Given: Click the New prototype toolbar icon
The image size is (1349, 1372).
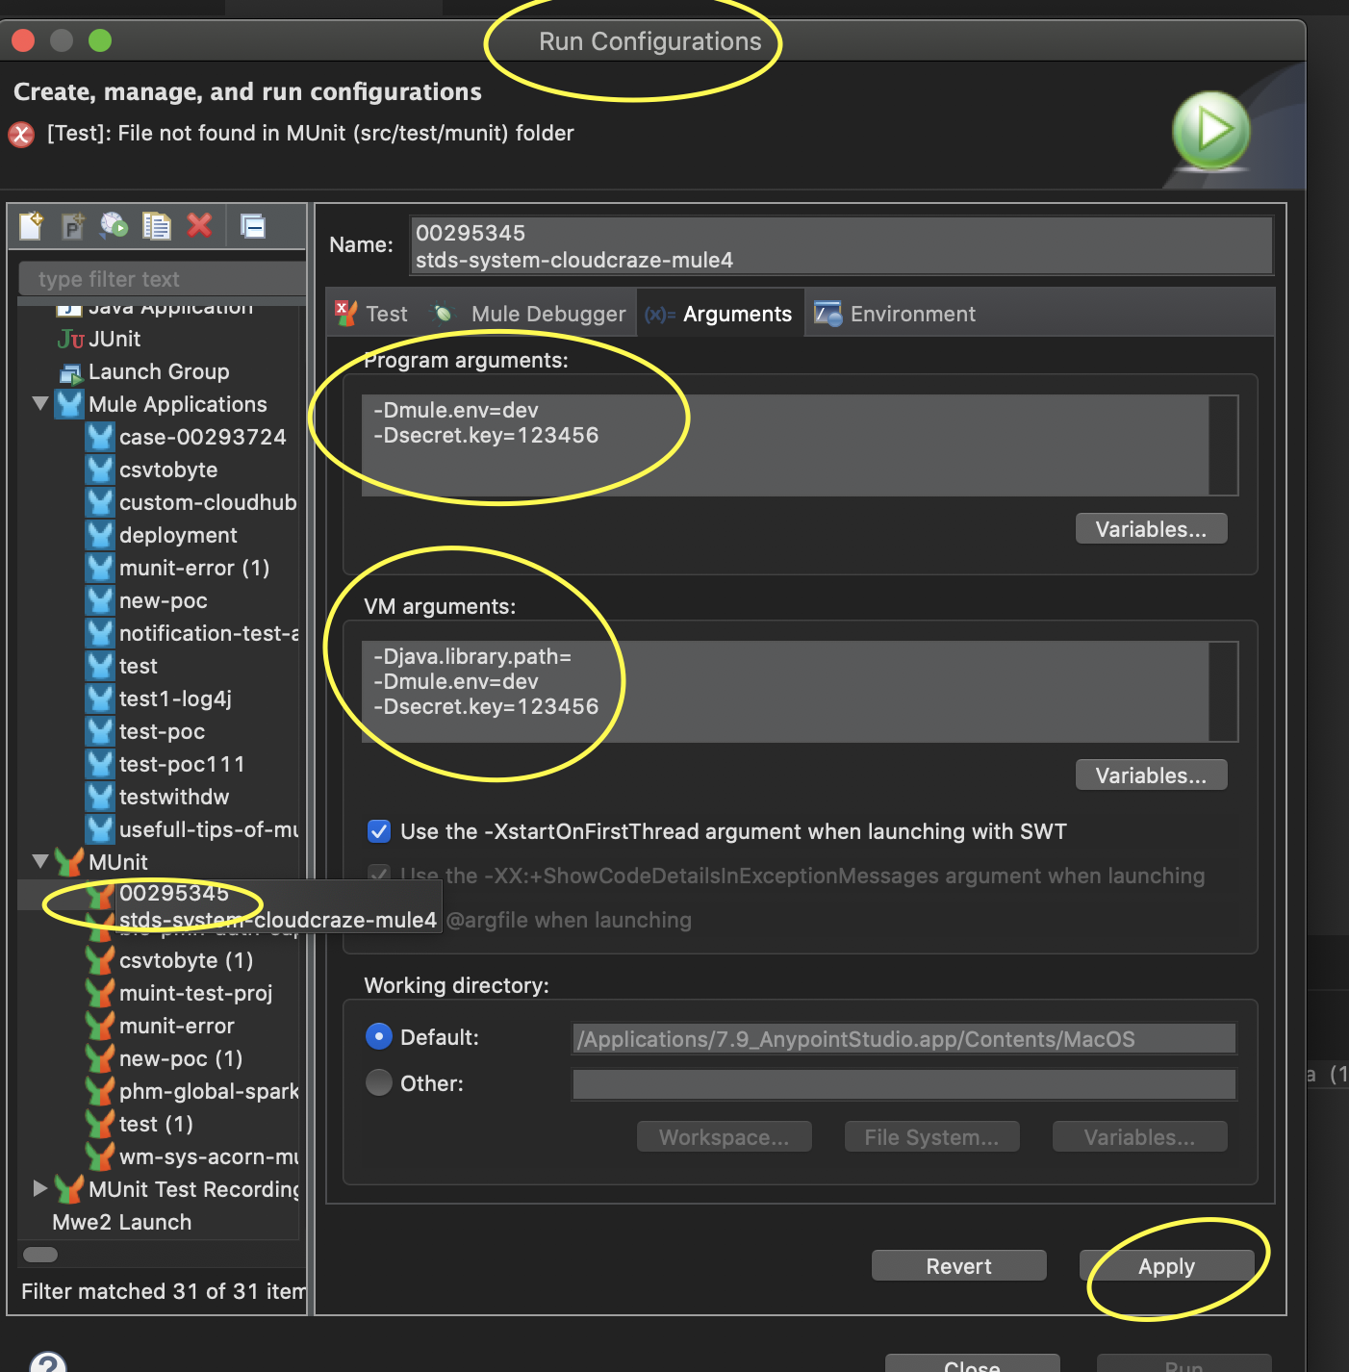Looking at the screenshot, I should pyautogui.click(x=73, y=226).
